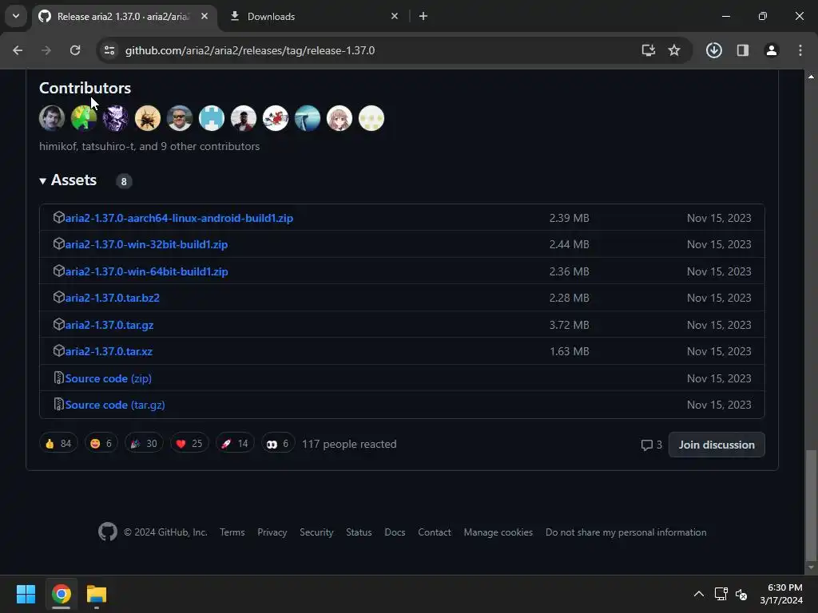
Task: Download aria2-1.37.0.tar.xz archive
Action: 109,351
